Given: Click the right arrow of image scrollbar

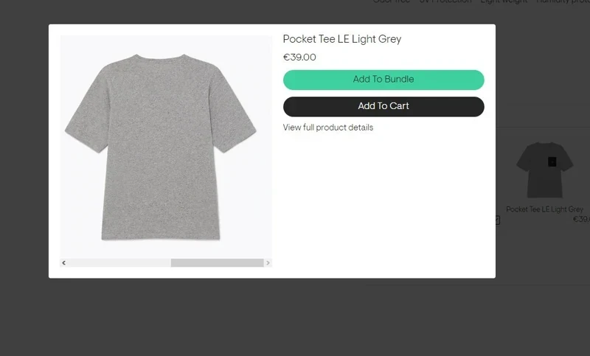Looking at the screenshot, I should click(x=268, y=263).
